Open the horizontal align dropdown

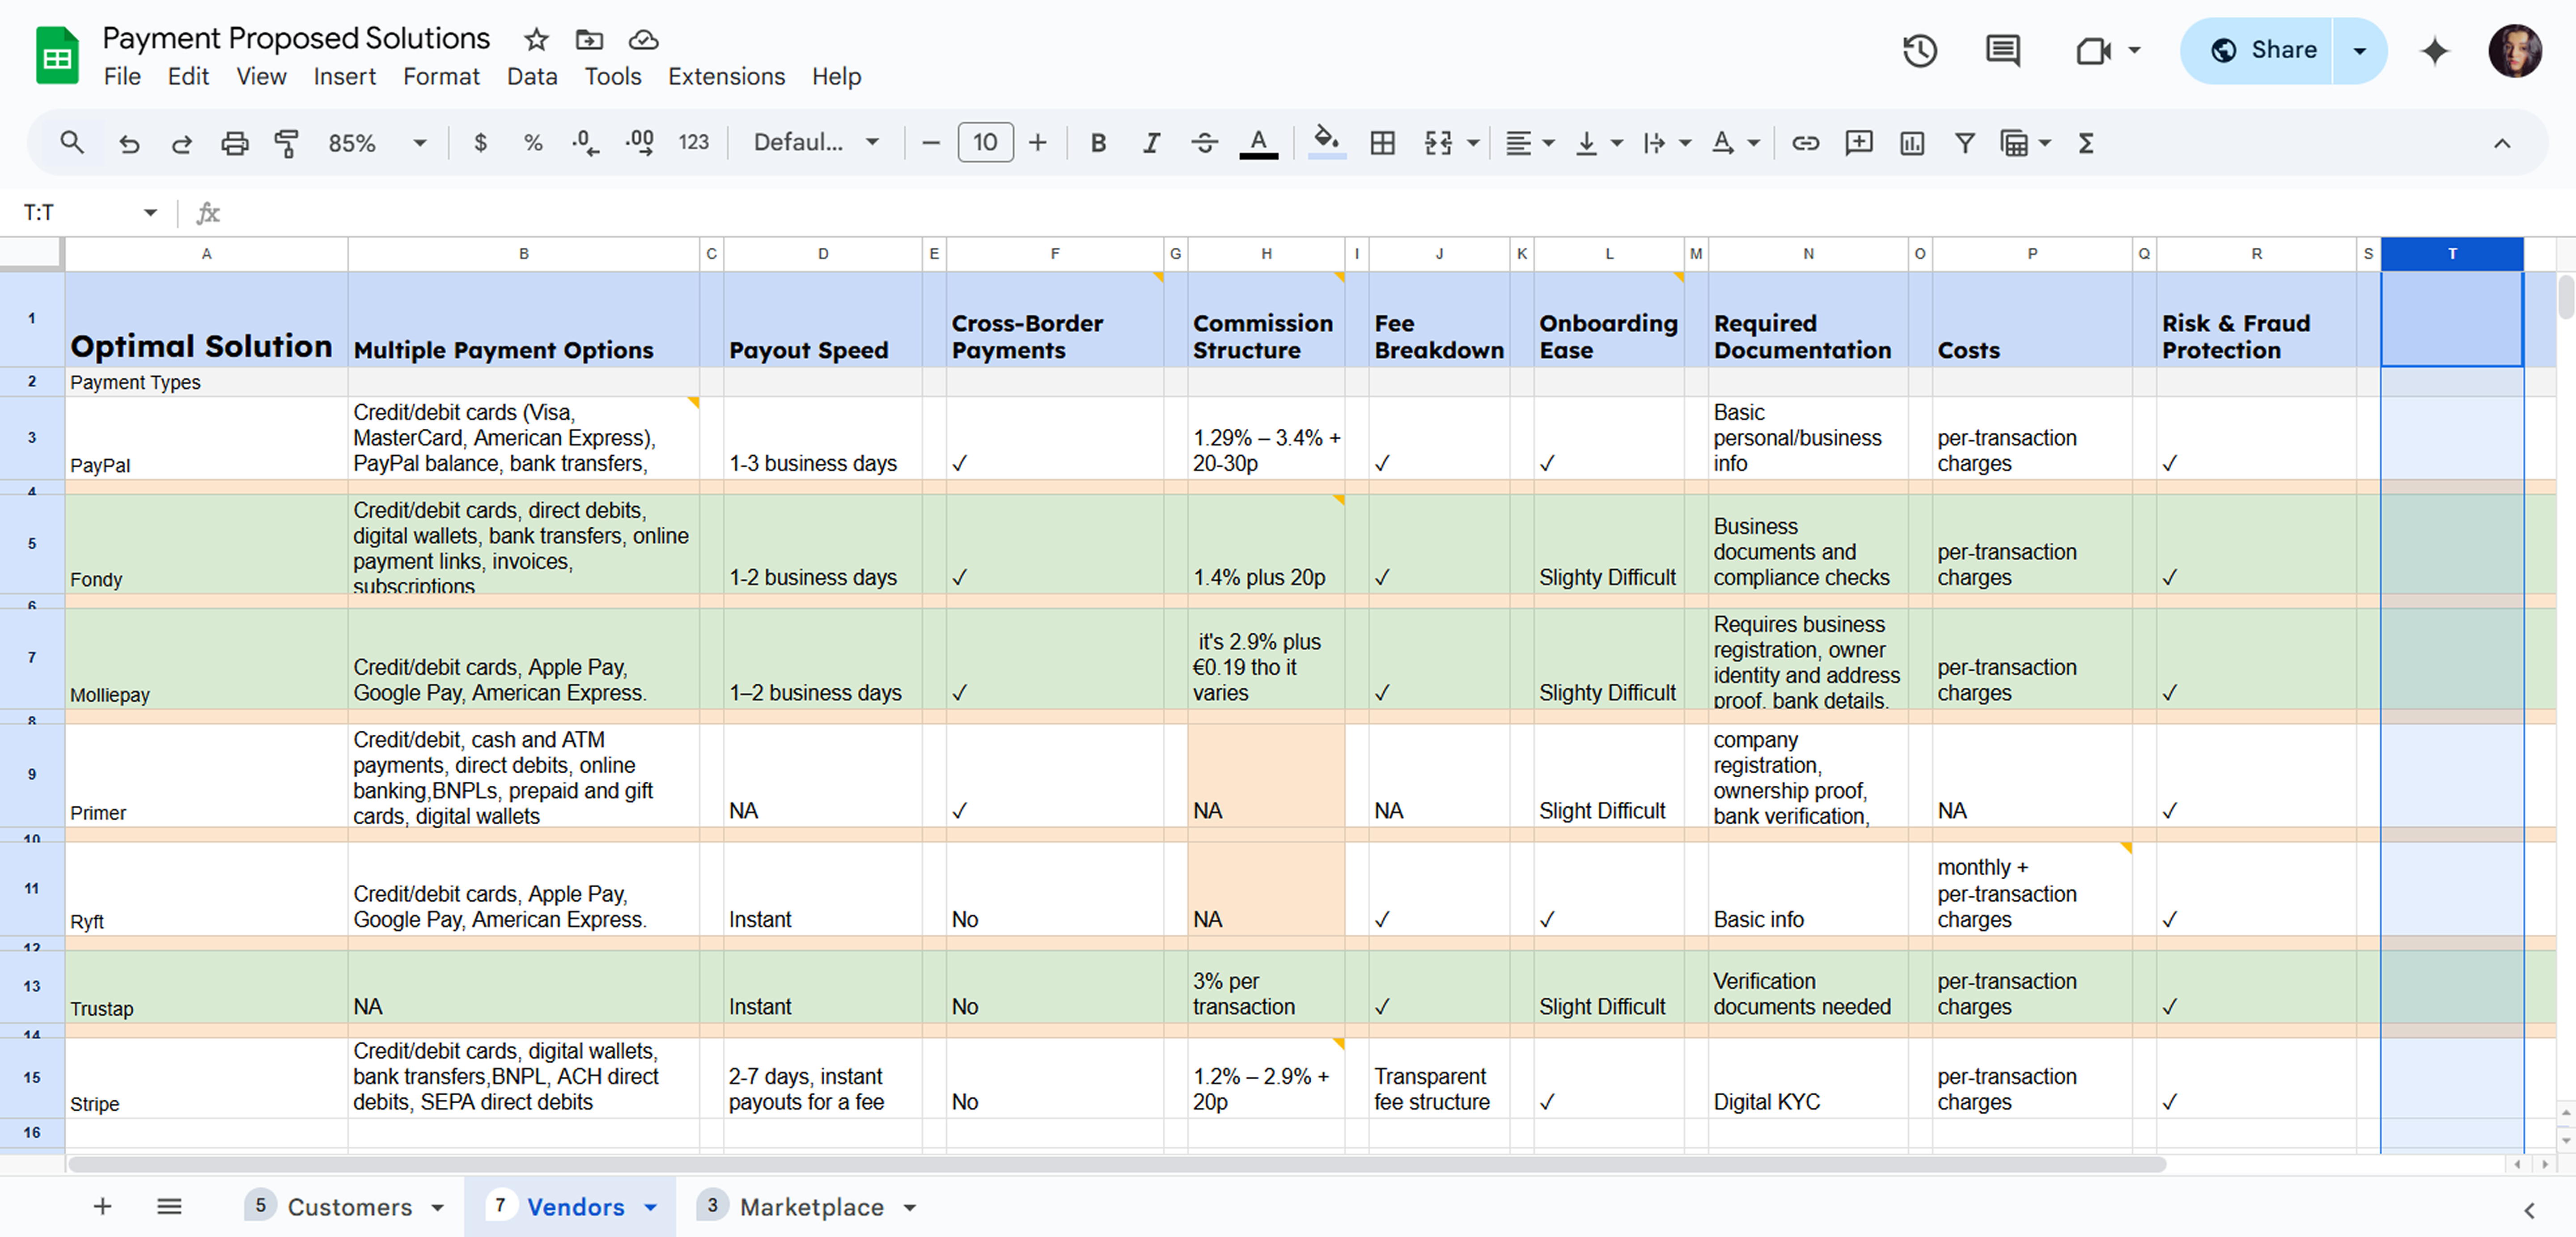click(1530, 143)
